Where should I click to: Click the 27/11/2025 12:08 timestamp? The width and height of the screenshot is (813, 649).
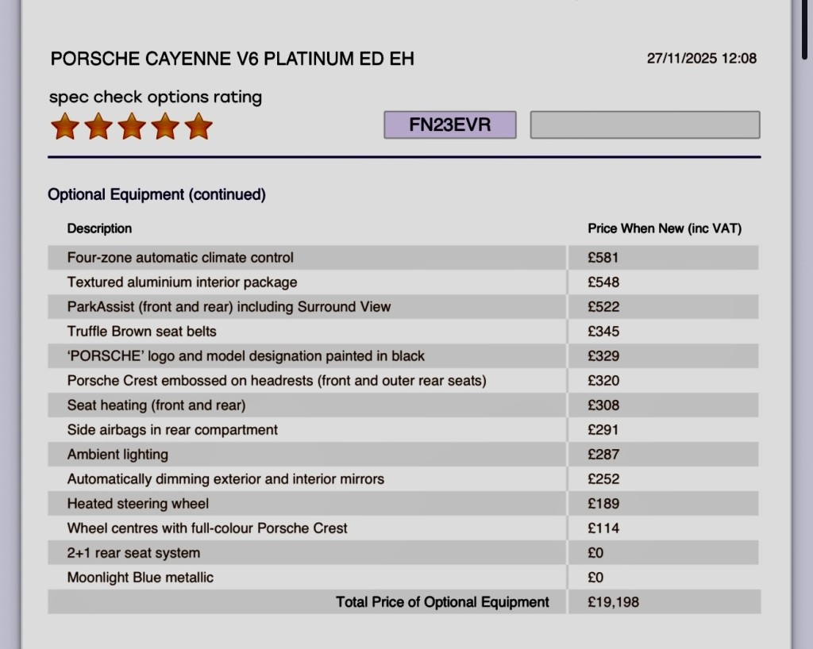click(701, 58)
